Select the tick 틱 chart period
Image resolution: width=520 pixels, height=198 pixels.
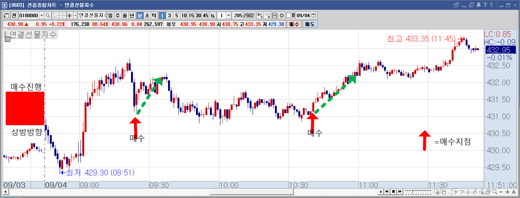pyautogui.click(x=154, y=15)
